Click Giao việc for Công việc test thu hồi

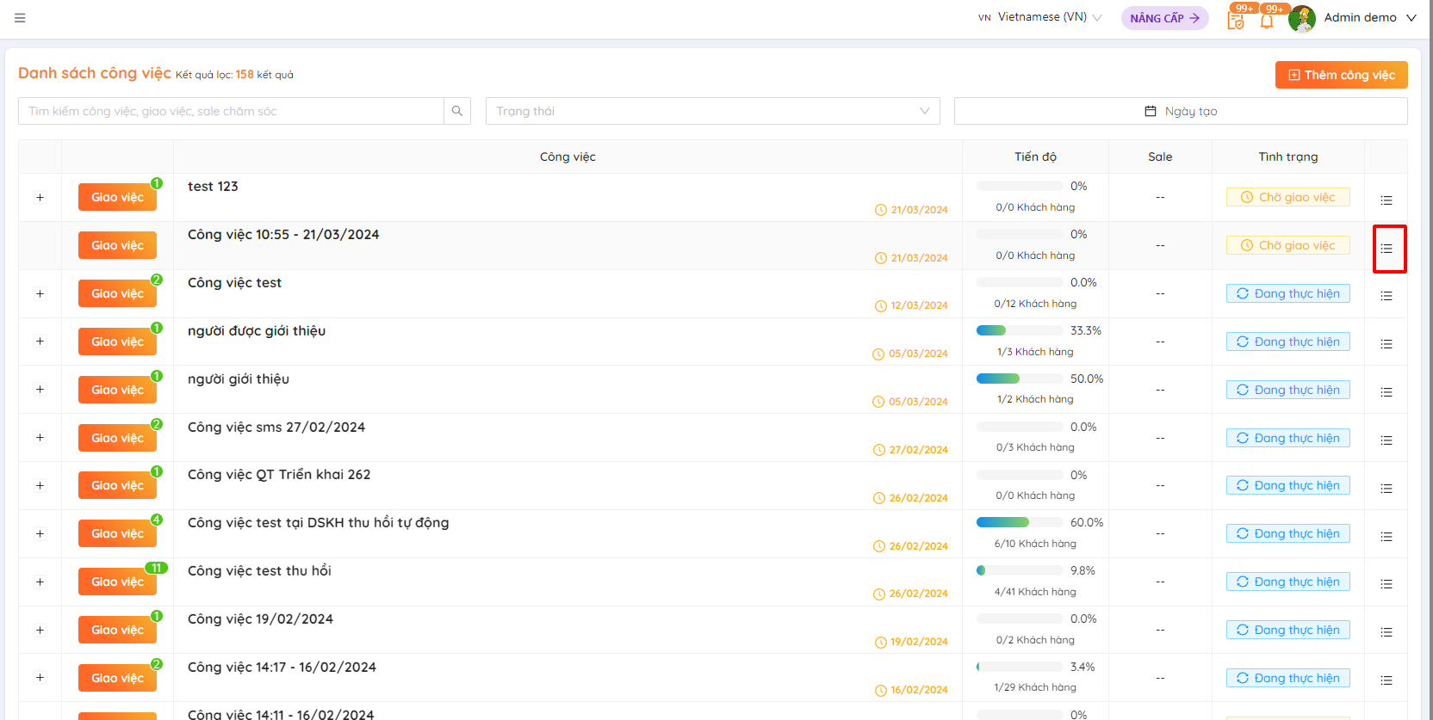[x=117, y=582]
